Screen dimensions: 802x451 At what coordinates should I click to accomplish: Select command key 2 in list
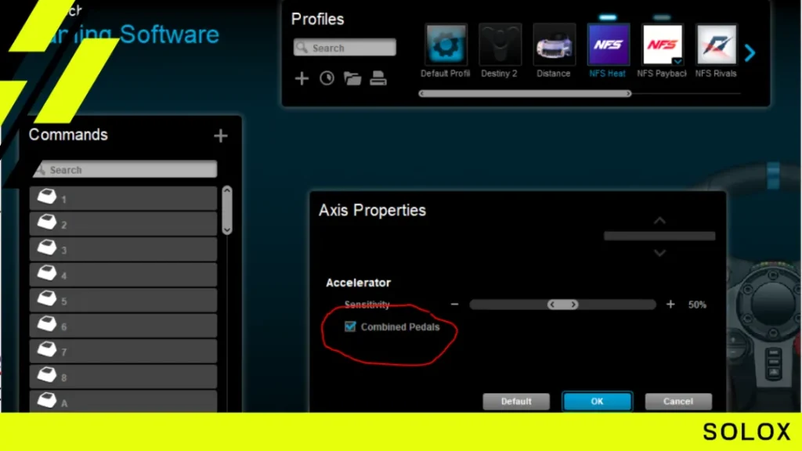pos(123,224)
